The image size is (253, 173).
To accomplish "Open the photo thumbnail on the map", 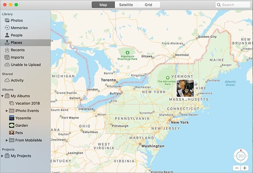I will [x=185, y=88].
